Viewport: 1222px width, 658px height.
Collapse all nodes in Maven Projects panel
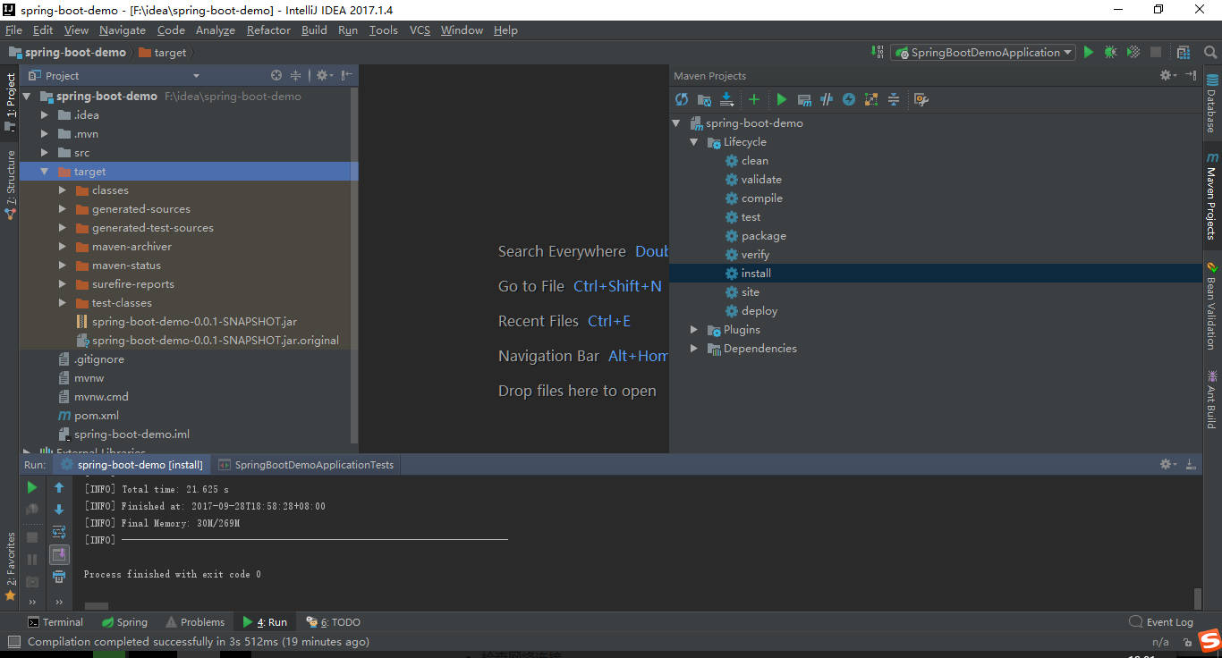[893, 99]
